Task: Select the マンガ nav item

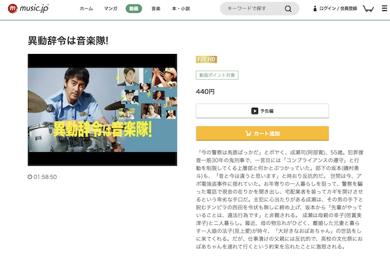Action: pos(110,8)
